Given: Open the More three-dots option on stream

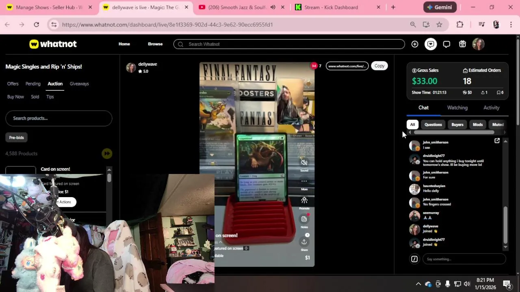Looking at the screenshot, I should point(304,181).
